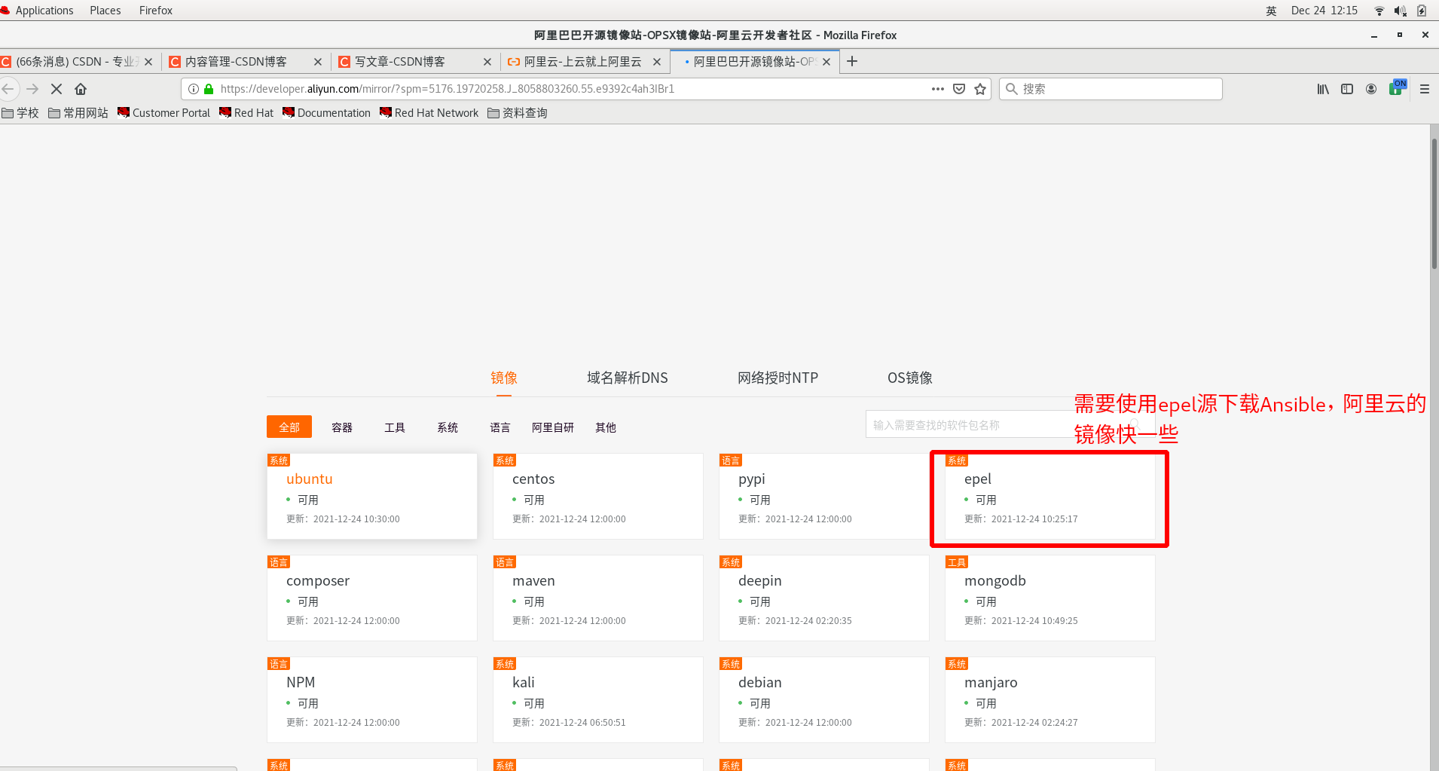
Task: Open the kali mirror card
Action: [598, 699]
